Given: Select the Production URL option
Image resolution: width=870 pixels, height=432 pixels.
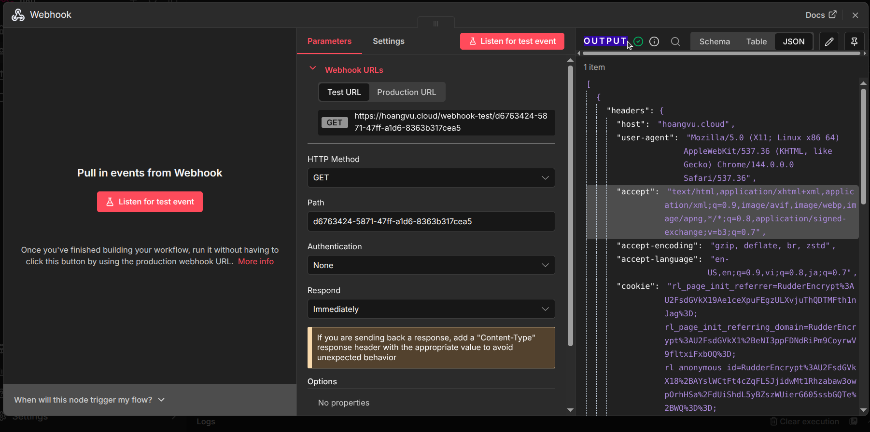Looking at the screenshot, I should tap(407, 92).
